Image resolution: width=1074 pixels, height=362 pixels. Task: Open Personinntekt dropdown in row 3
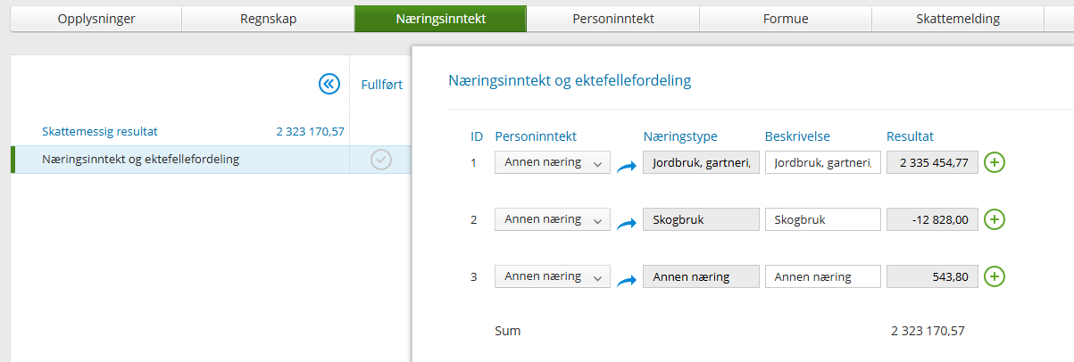pos(553,276)
